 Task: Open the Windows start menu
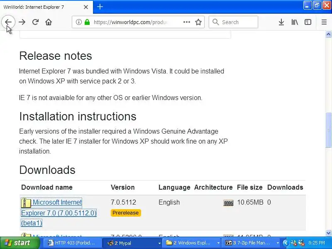click(20, 243)
